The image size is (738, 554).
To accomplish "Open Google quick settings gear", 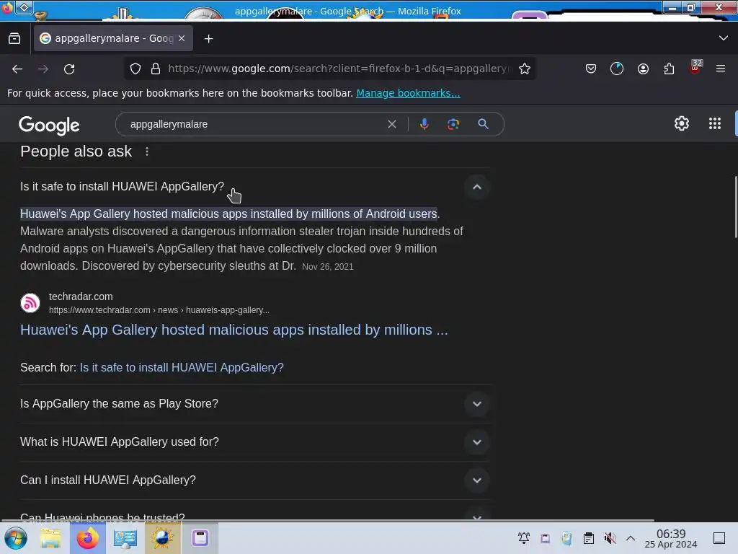I will tap(682, 123).
